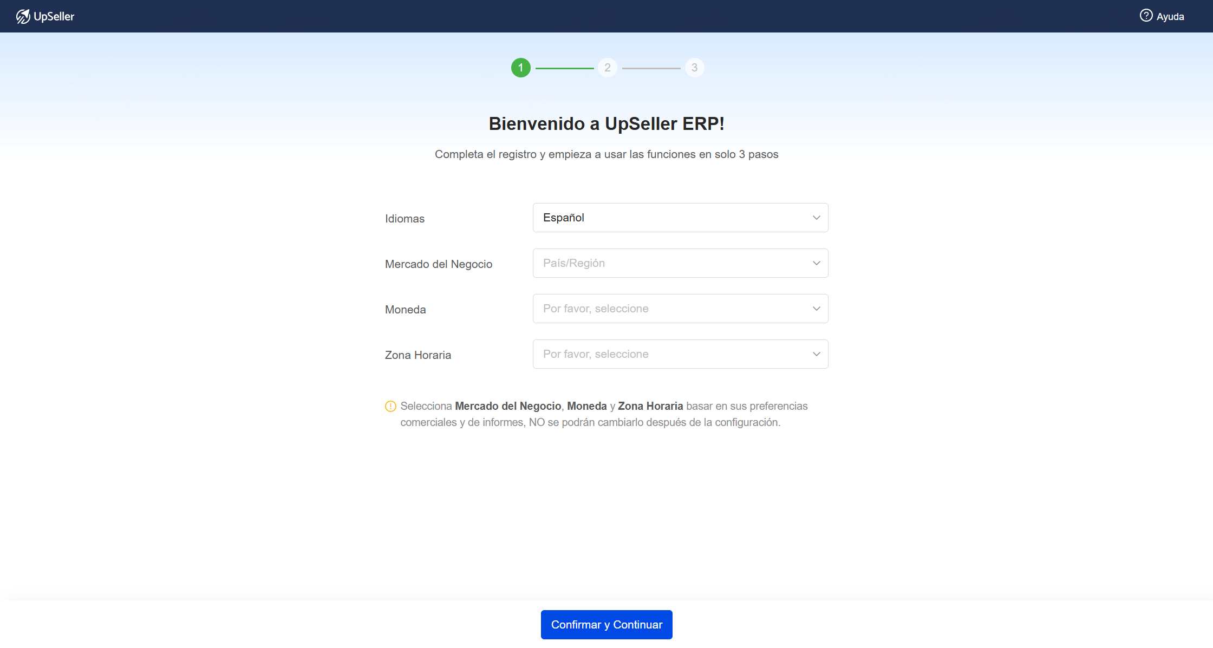Click inside the Zona Horaria input field

(650, 354)
